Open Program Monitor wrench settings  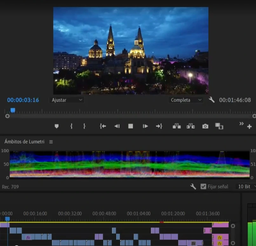pyautogui.click(x=212, y=100)
